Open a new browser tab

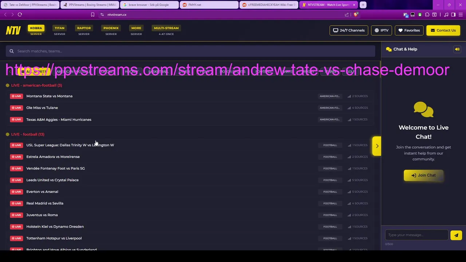pos(363,5)
